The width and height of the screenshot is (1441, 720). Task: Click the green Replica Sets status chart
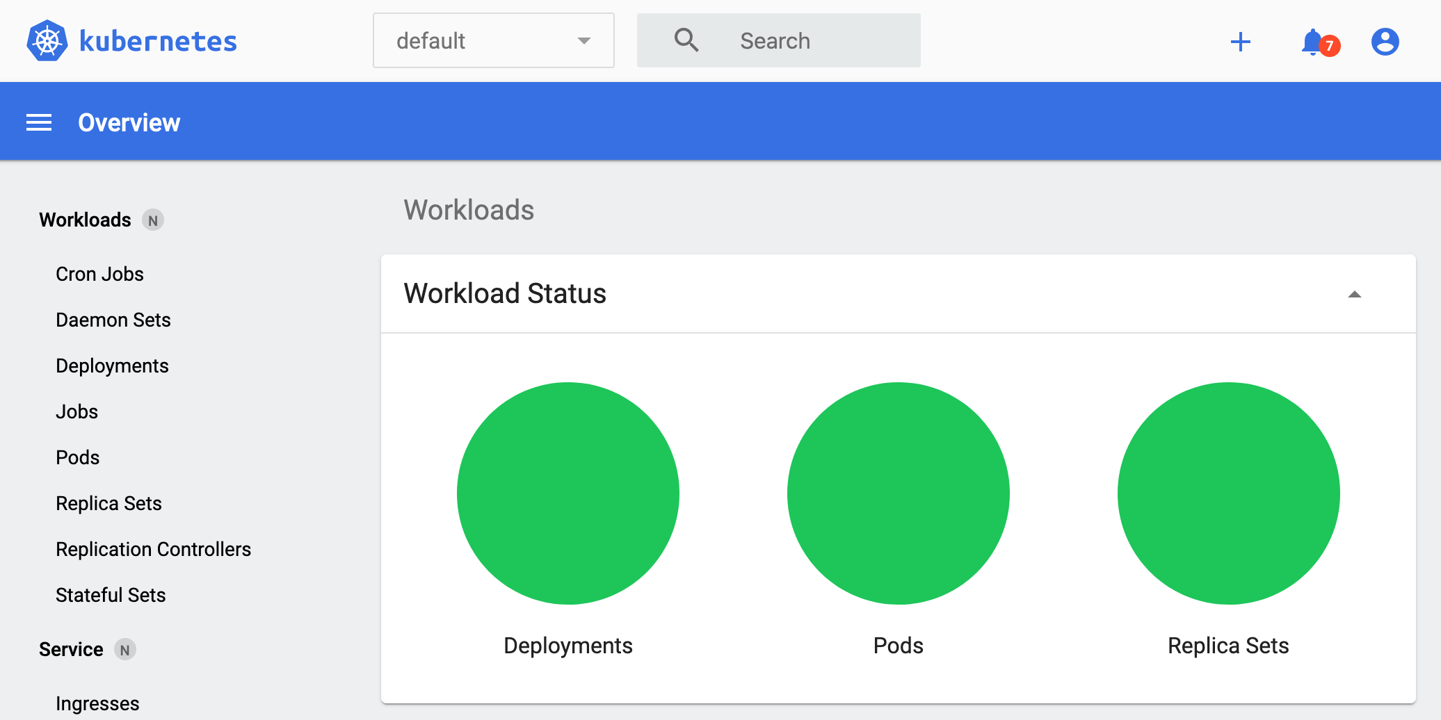point(1228,493)
